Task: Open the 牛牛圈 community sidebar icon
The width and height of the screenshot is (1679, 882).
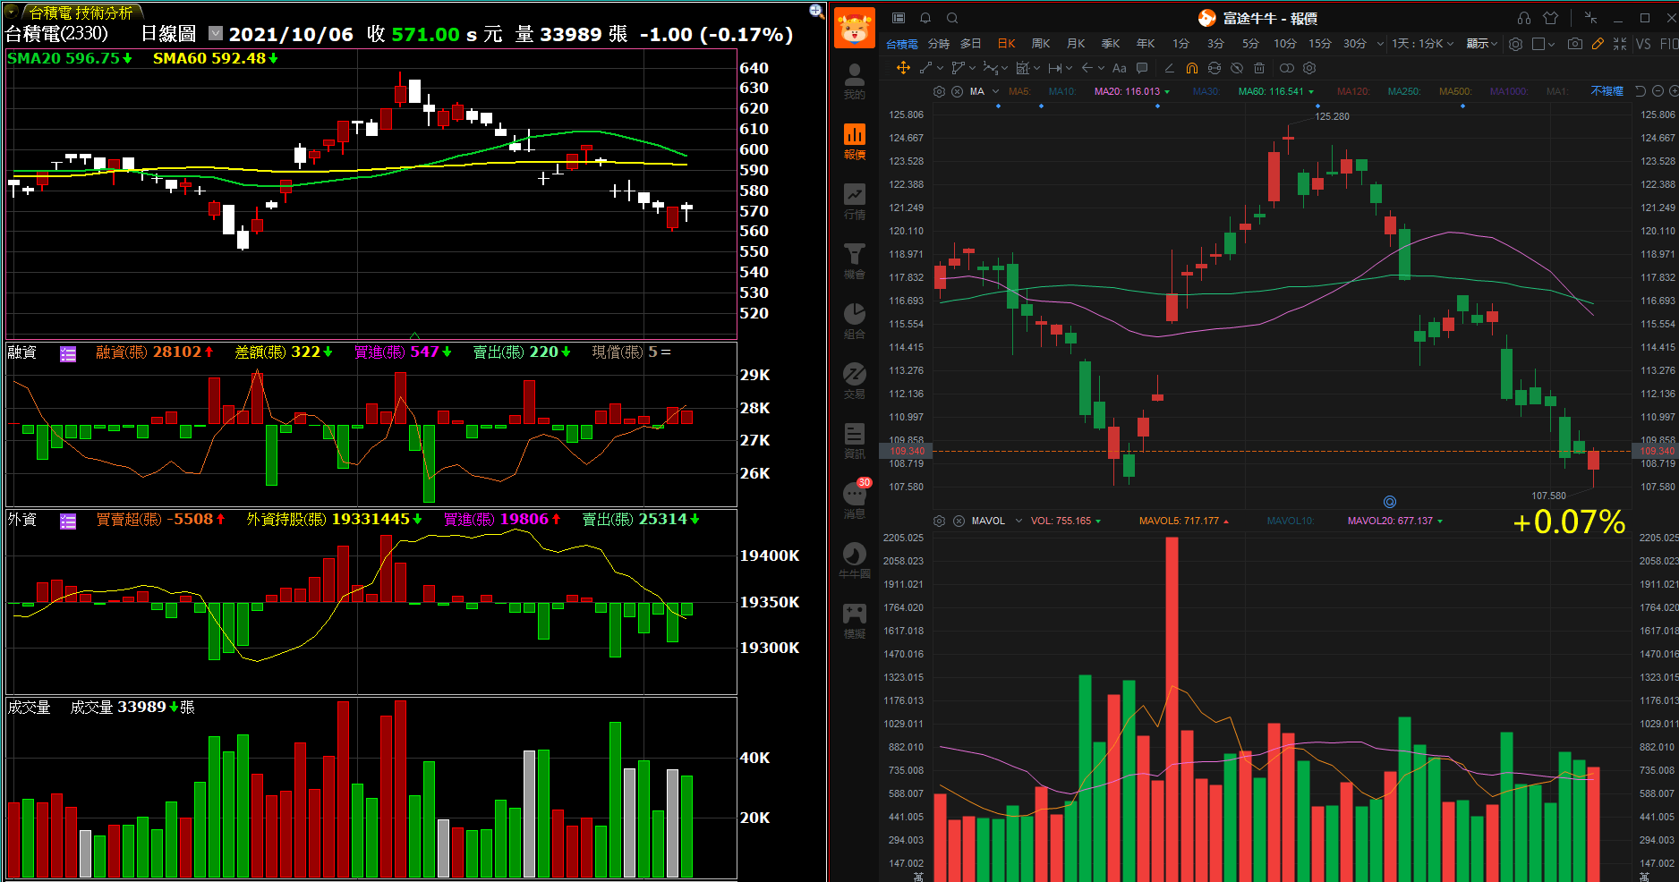Action: tap(855, 561)
